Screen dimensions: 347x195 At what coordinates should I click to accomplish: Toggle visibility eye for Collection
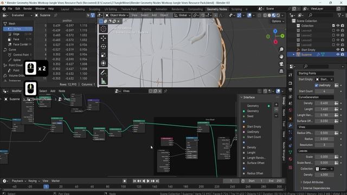coord(338,25)
